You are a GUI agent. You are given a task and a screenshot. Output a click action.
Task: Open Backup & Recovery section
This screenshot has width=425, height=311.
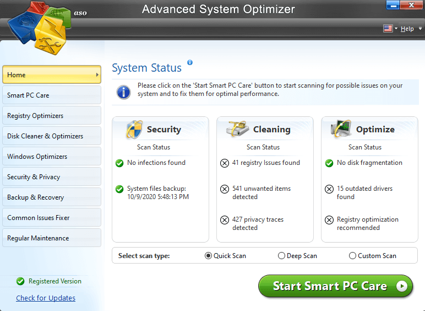point(52,197)
